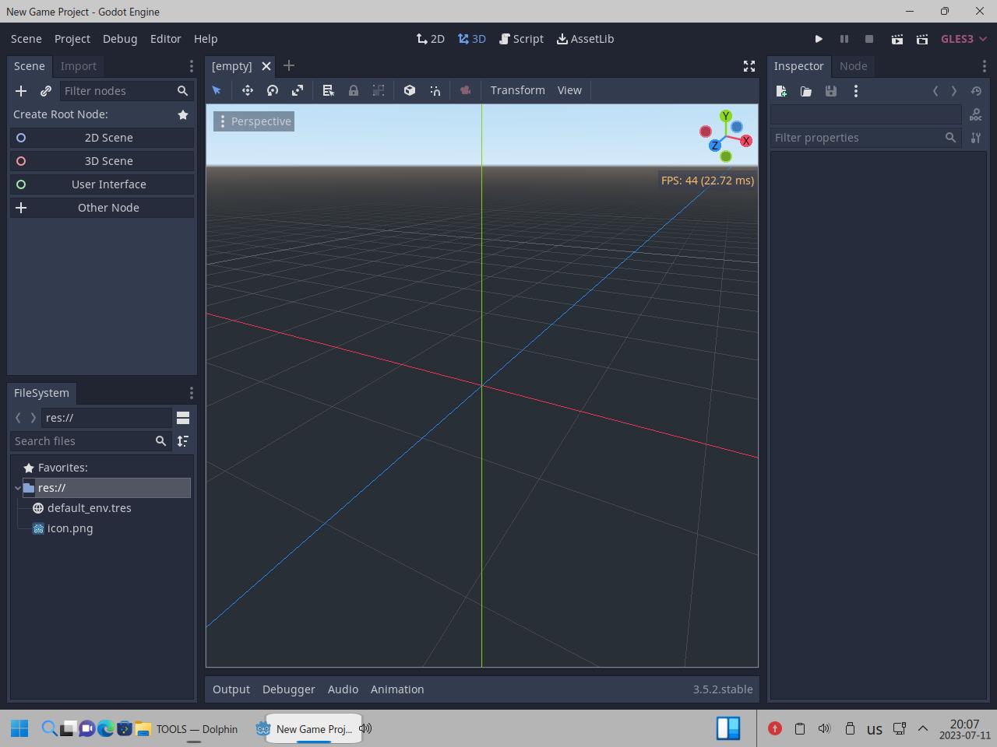Viewport: 997px width, 747px height.
Task: Open the GLES3 renderer dropdown
Action: [x=964, y=39]
